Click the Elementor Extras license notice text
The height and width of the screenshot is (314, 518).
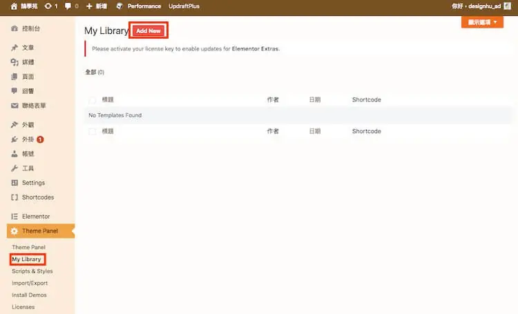coord(186,48)
